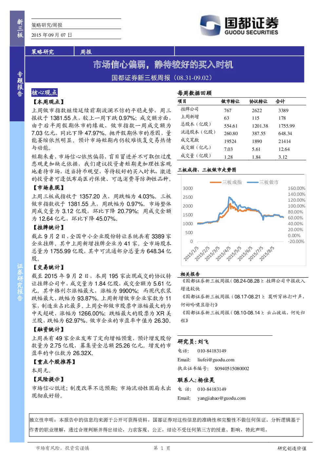The width and height of the screenshot is (325, 460).
Task: Click the 专题报告 sidebar label
Action: click(x=20, y=84)
